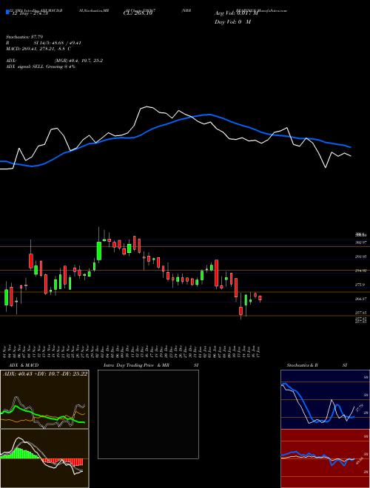Click the Day Vol: 0 M label
The width and height of the screenshot is (370, 488).
point(232,22)
